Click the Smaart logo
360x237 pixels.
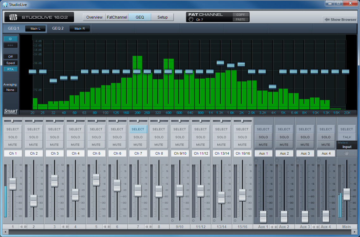click(x=10, y=111)
